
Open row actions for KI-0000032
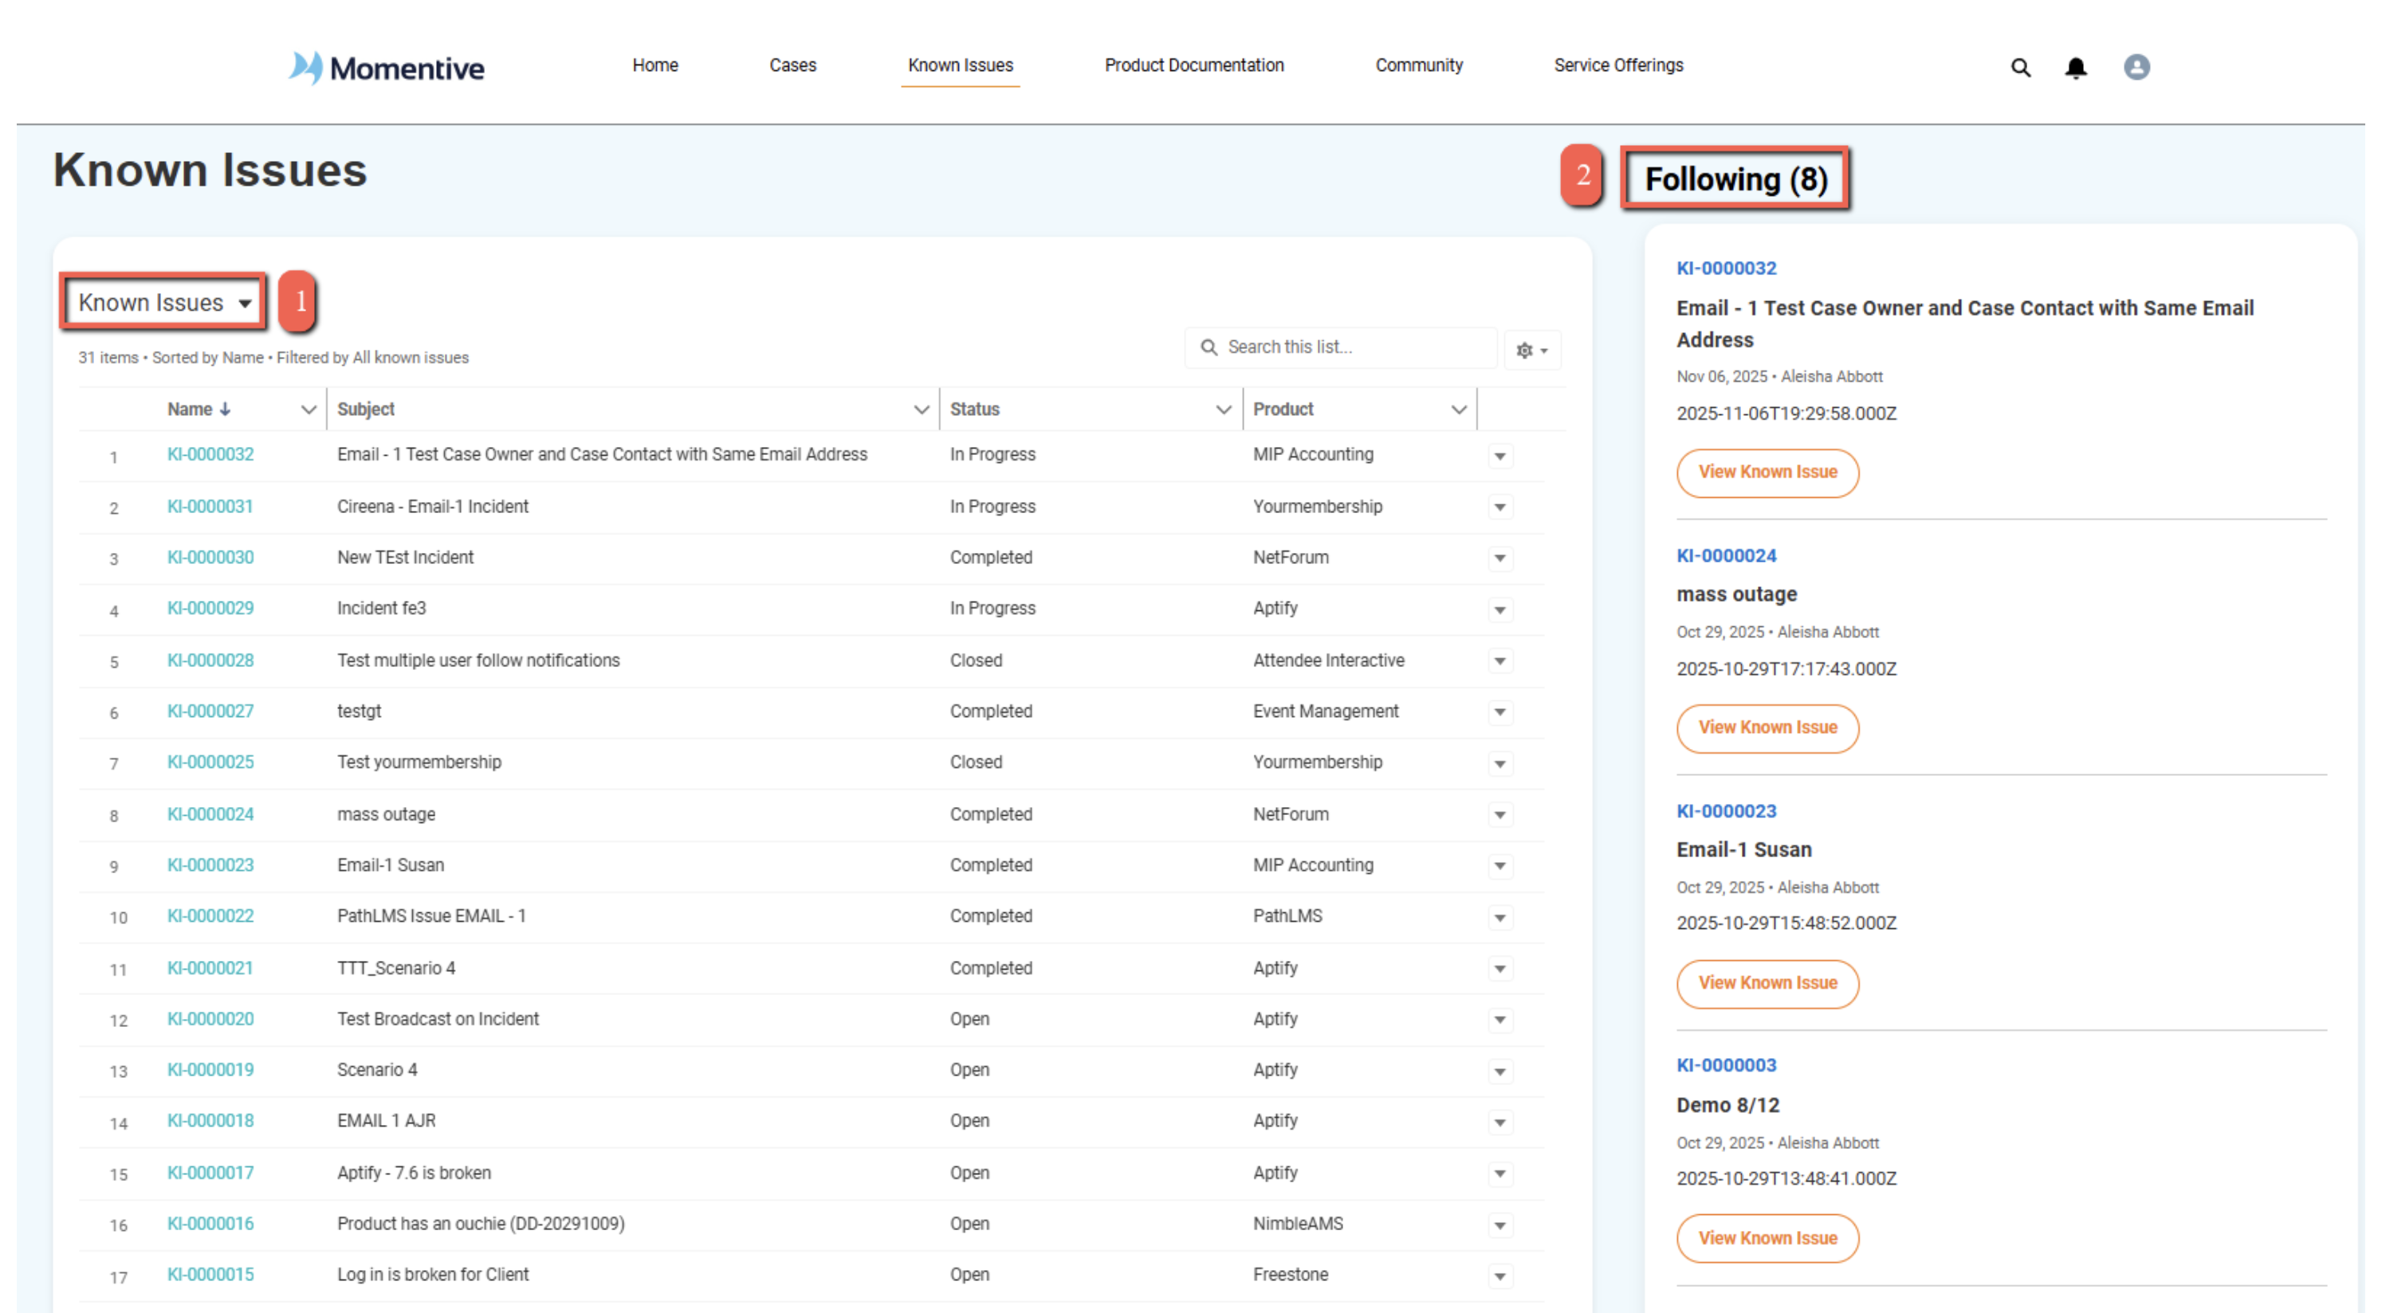(x=1500, y=456)
